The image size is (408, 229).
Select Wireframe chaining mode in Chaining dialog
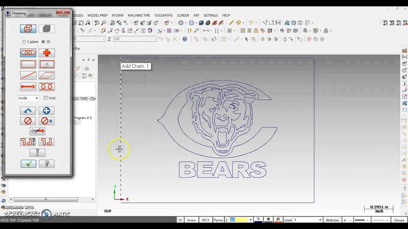coord(28,29)
